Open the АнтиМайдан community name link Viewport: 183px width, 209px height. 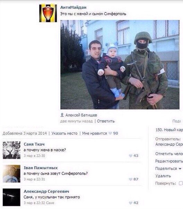point(73,7)
